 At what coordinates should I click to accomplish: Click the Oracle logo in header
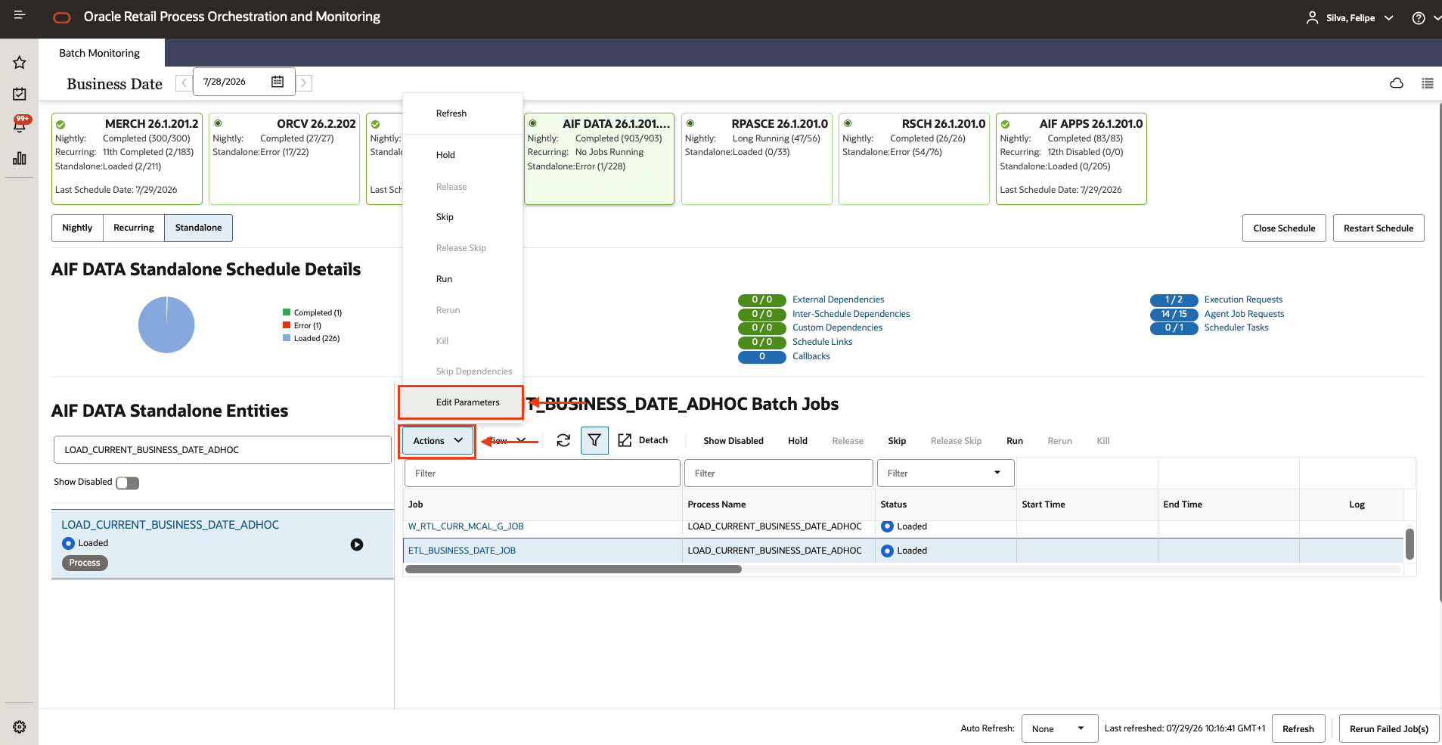click(62, 17)
